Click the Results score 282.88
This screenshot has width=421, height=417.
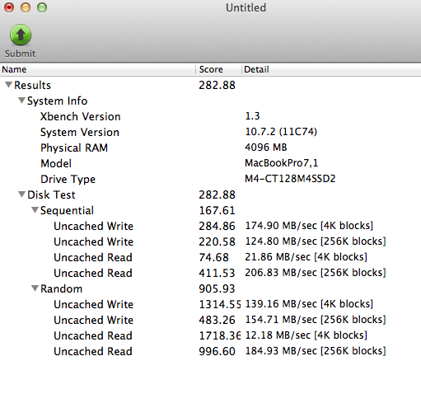tap(217, 85)
